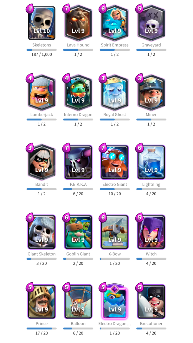Open the Inferno Dragon card
Screen dimensions: 193x343
coord(78,93)
